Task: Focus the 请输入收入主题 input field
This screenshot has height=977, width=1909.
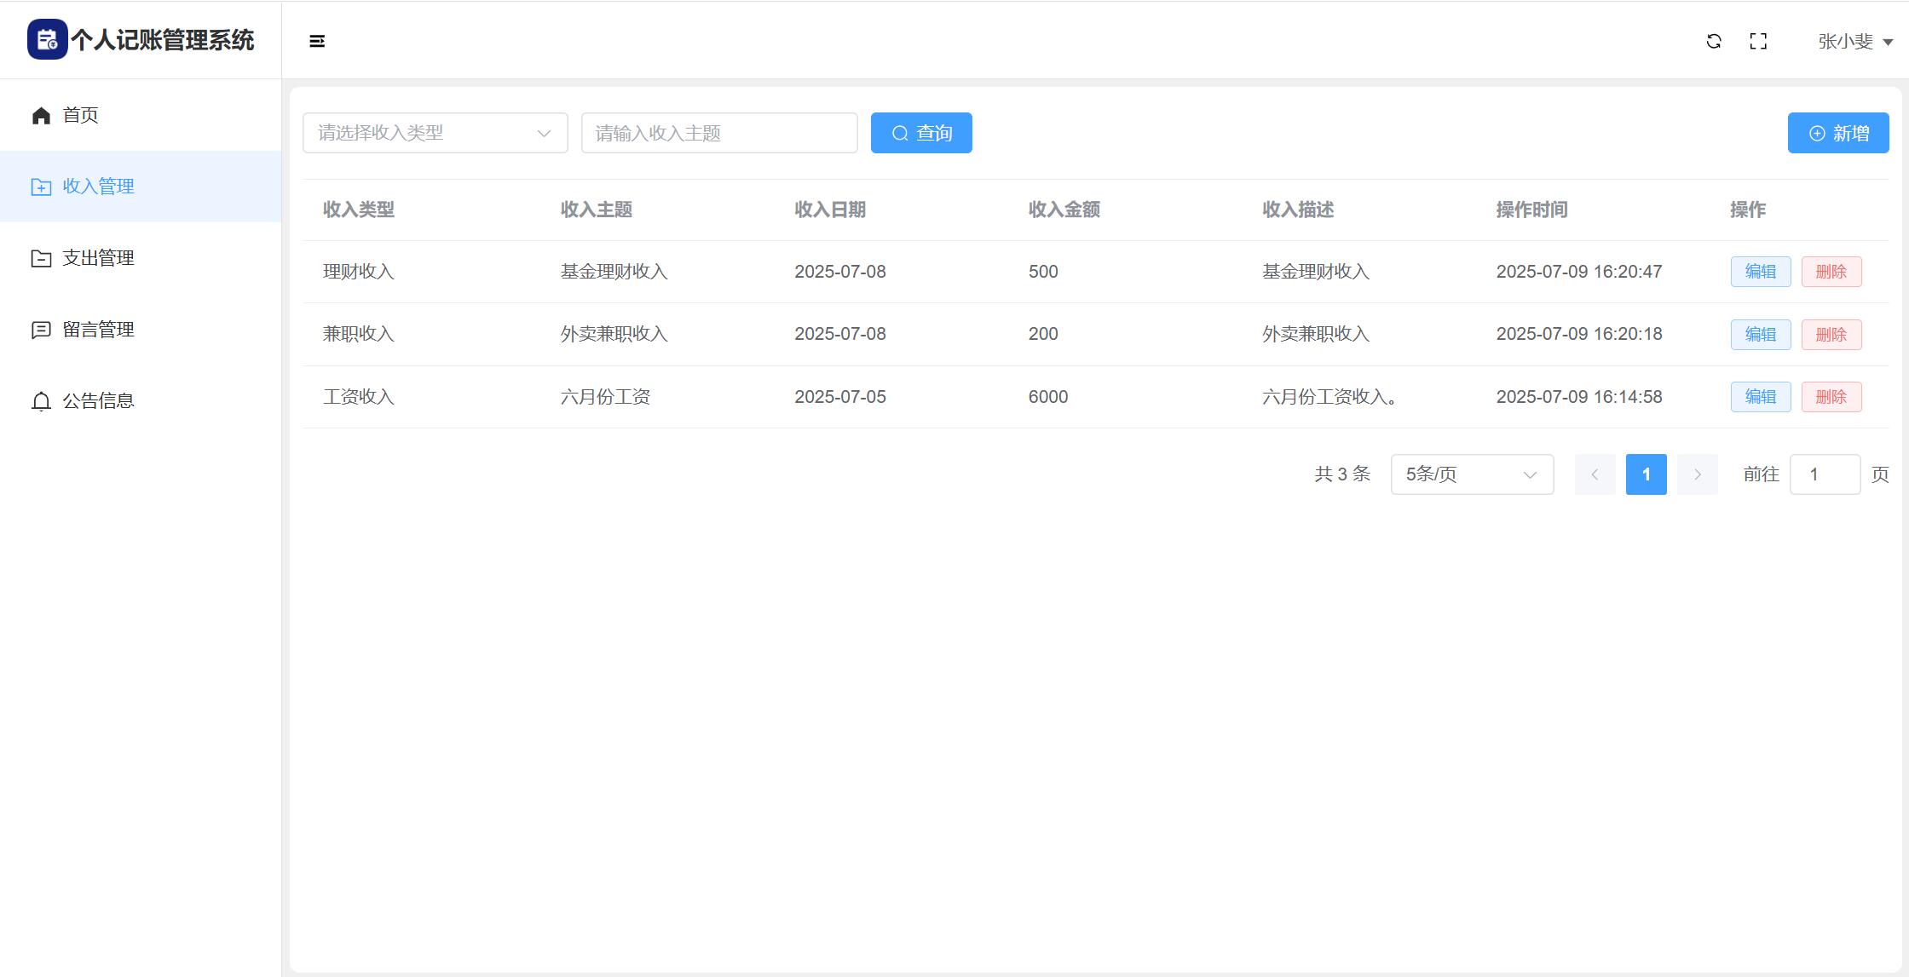Action: [719, 133]
